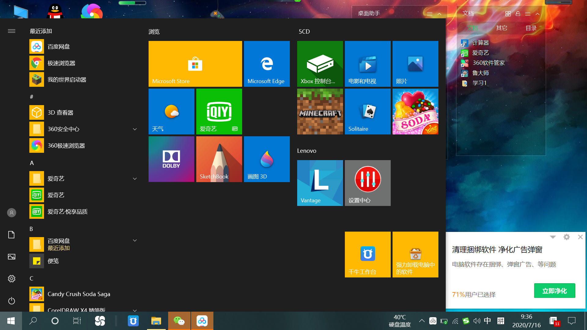This screenshot has height=330, width=587.
Task: Open 爱奇艺 in the 文档 desktop panel
Action: (475, 53)
